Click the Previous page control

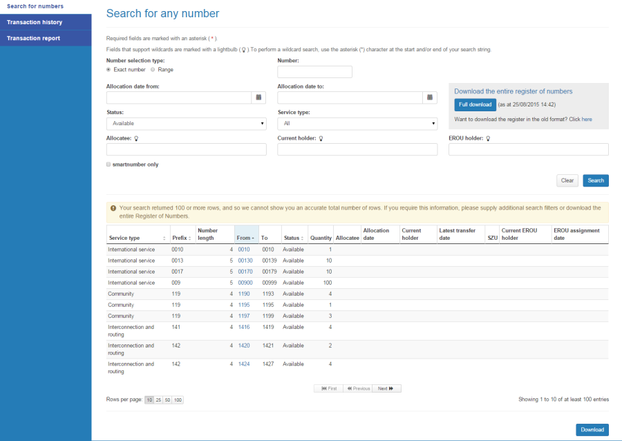tap(358, 388)
